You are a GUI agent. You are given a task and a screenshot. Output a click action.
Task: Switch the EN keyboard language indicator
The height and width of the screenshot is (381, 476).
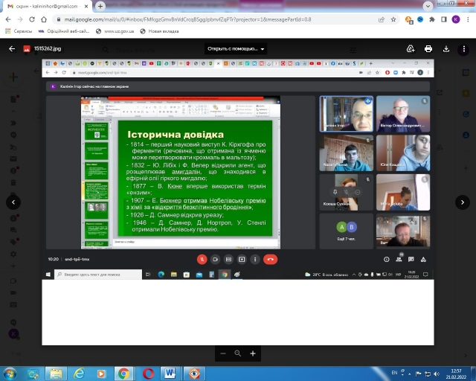click(x=394, y=373)
